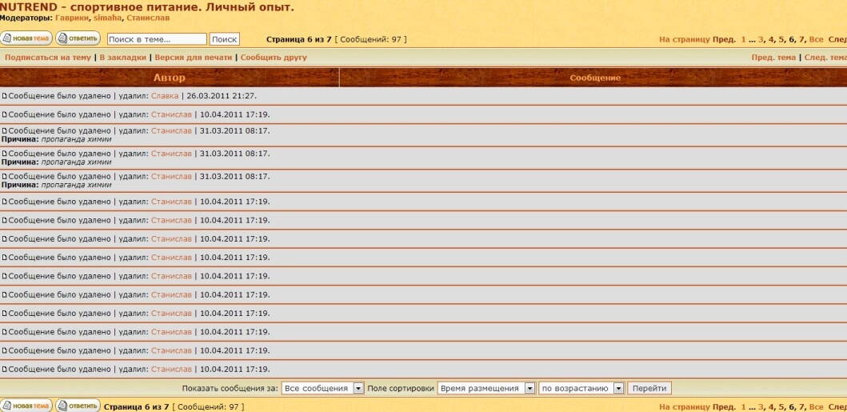
Task: Focus the 'Поиск в теме' search field
Action: 156,39
